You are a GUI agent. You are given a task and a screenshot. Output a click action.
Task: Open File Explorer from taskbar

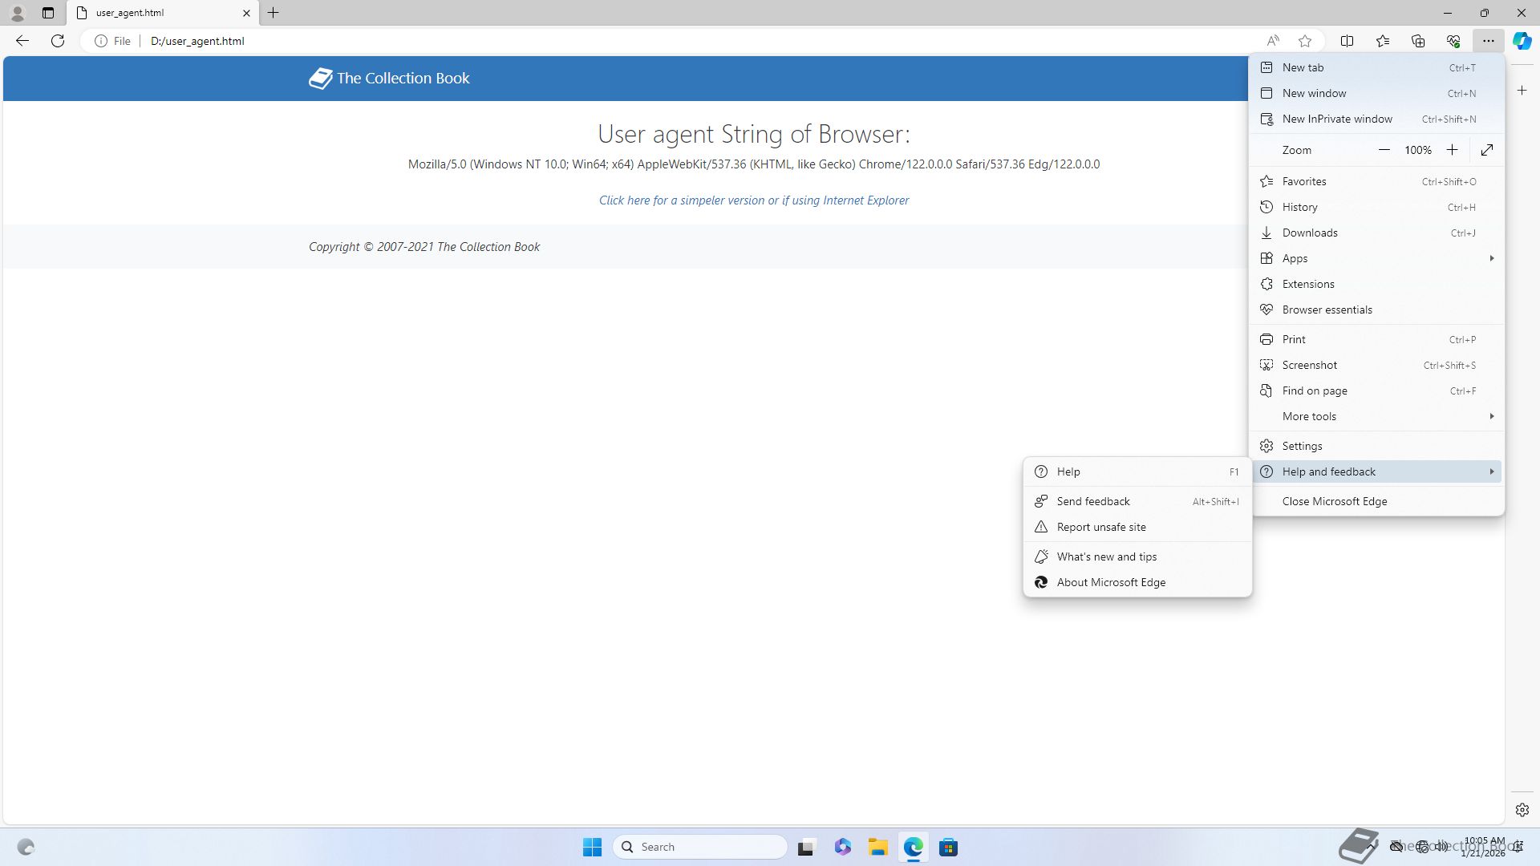point(877,847)
